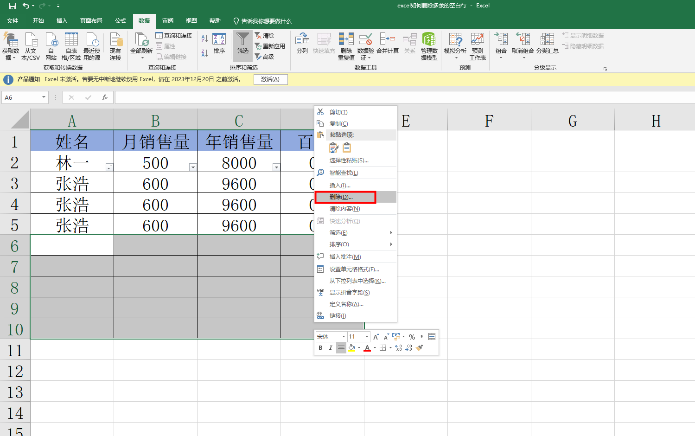695x436 pixels.
Task: Open 合并计算 consolidate tool
Action: point(388,44)
